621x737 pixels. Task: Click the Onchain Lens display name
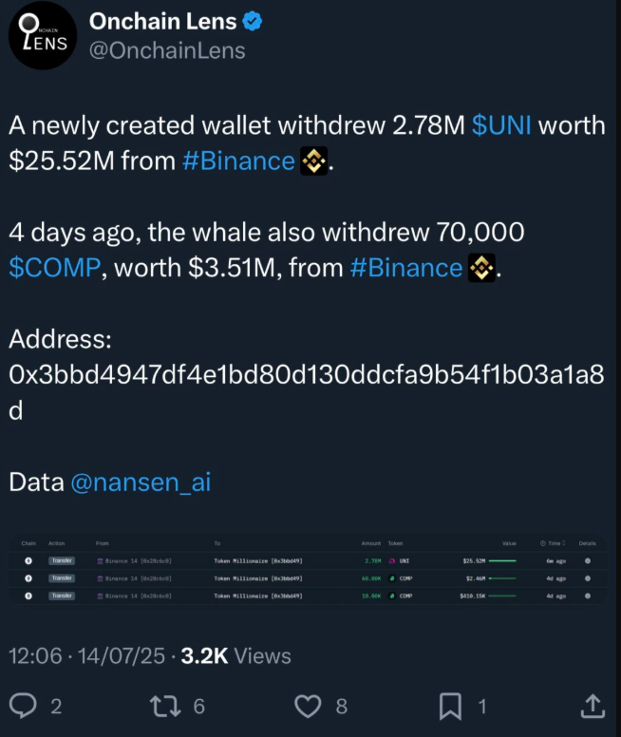coord(162,22)
